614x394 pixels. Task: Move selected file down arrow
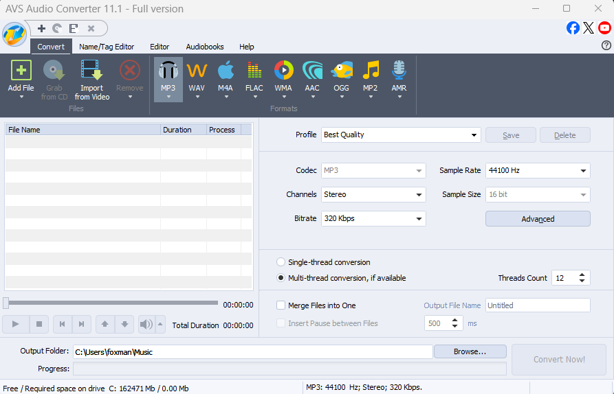124,324
